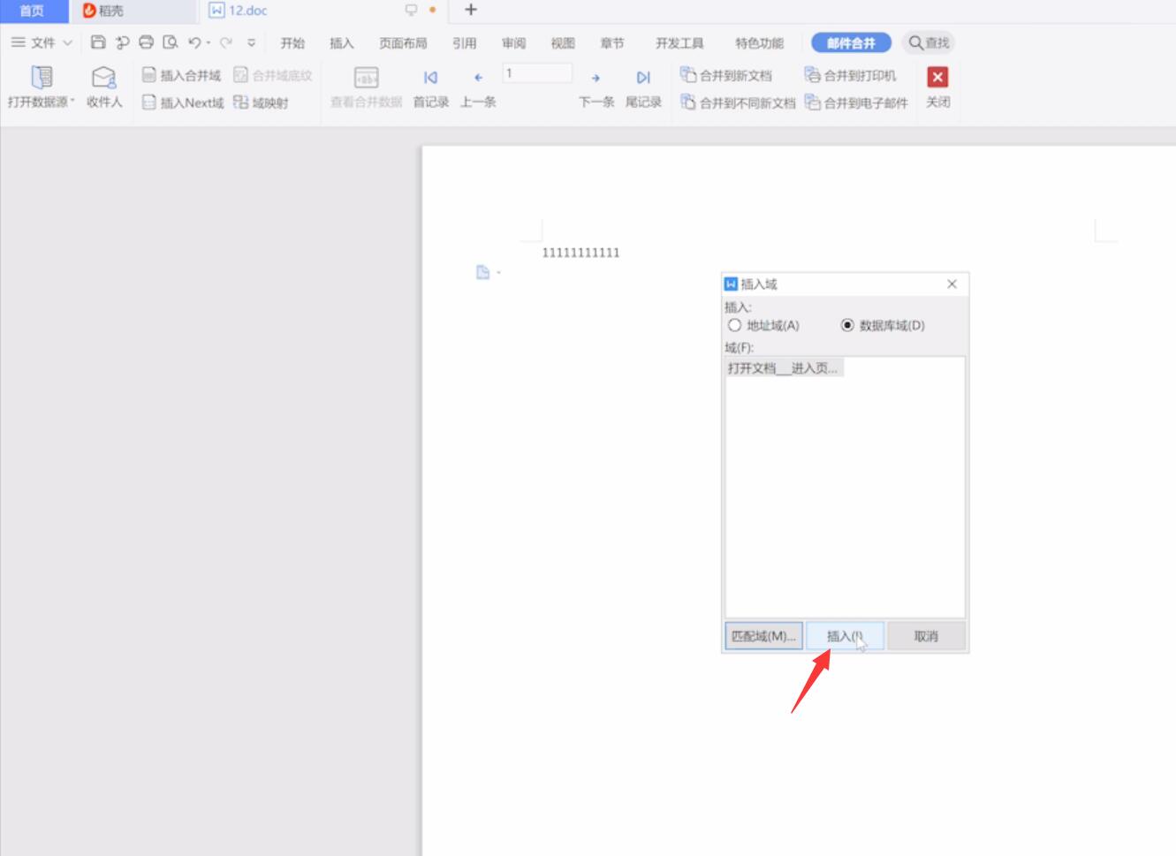Image resolution: width=1176 pixels, height=856 pixels.
Task: Expand the quick access toolbar customize dropdown
Action: [252, 42]
